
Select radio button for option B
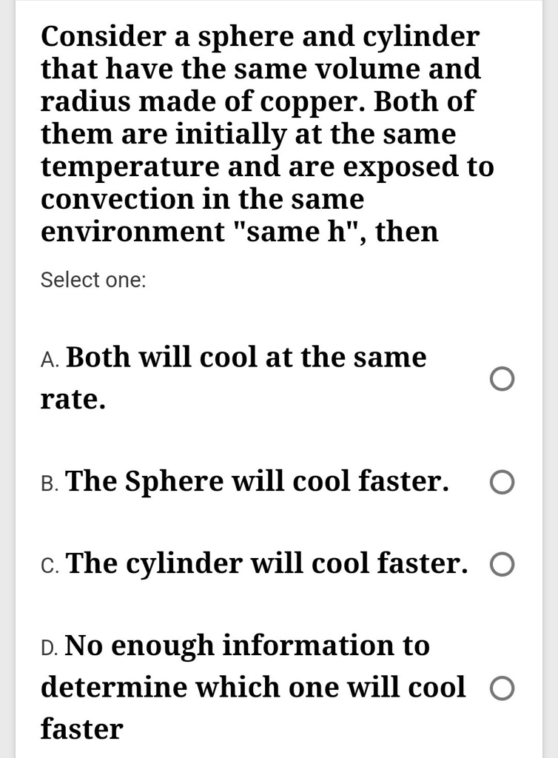coord(502,482)
